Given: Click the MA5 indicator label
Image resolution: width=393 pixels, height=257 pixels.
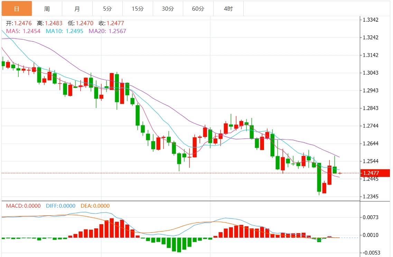Looking at the screenshot, I should coord(23,31).
